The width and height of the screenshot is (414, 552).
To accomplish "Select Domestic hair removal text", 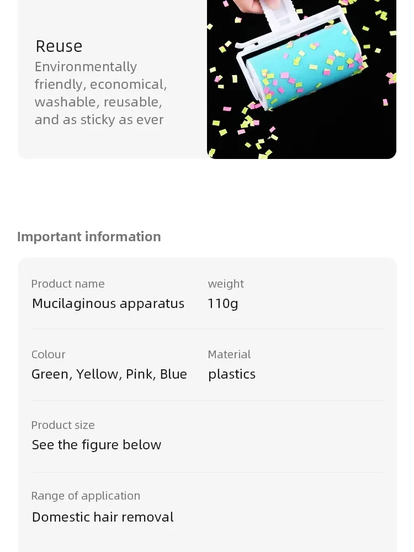I will tap(103, 517).
